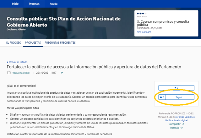Open the Inicio menu item
Image resolution: width=201 pixels, height=138 pixels.
pos(15,4)
